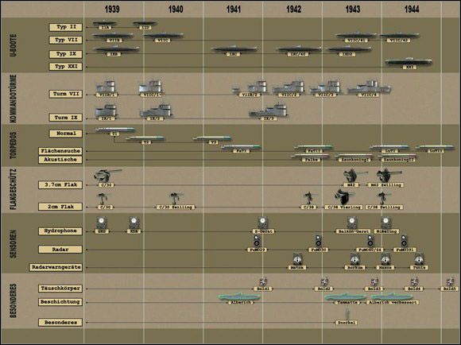The image size is (461, 345).
Task: Select the Type XXI U-boat icon
Action: pyautogui.click(x=409, y=61)
